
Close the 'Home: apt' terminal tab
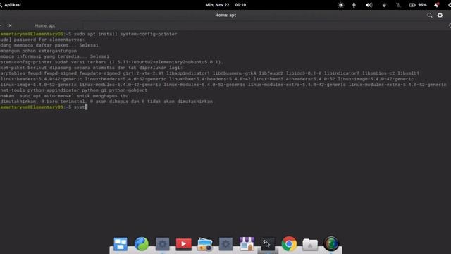[10, 25]
